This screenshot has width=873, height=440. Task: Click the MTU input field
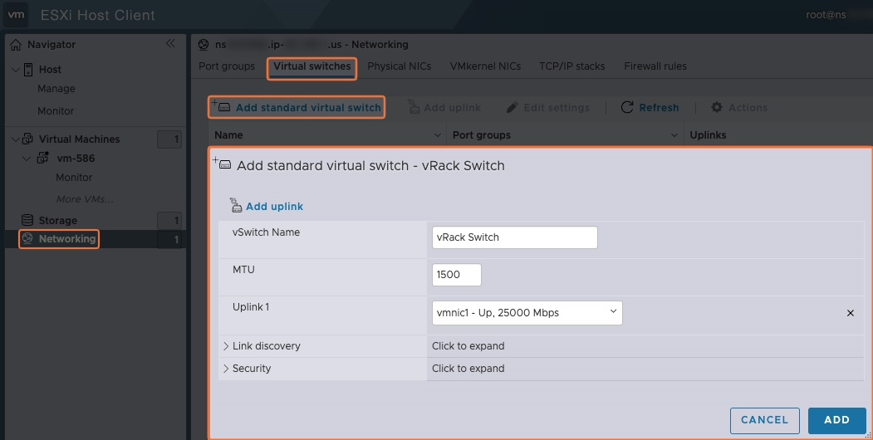tap(457, 275)
